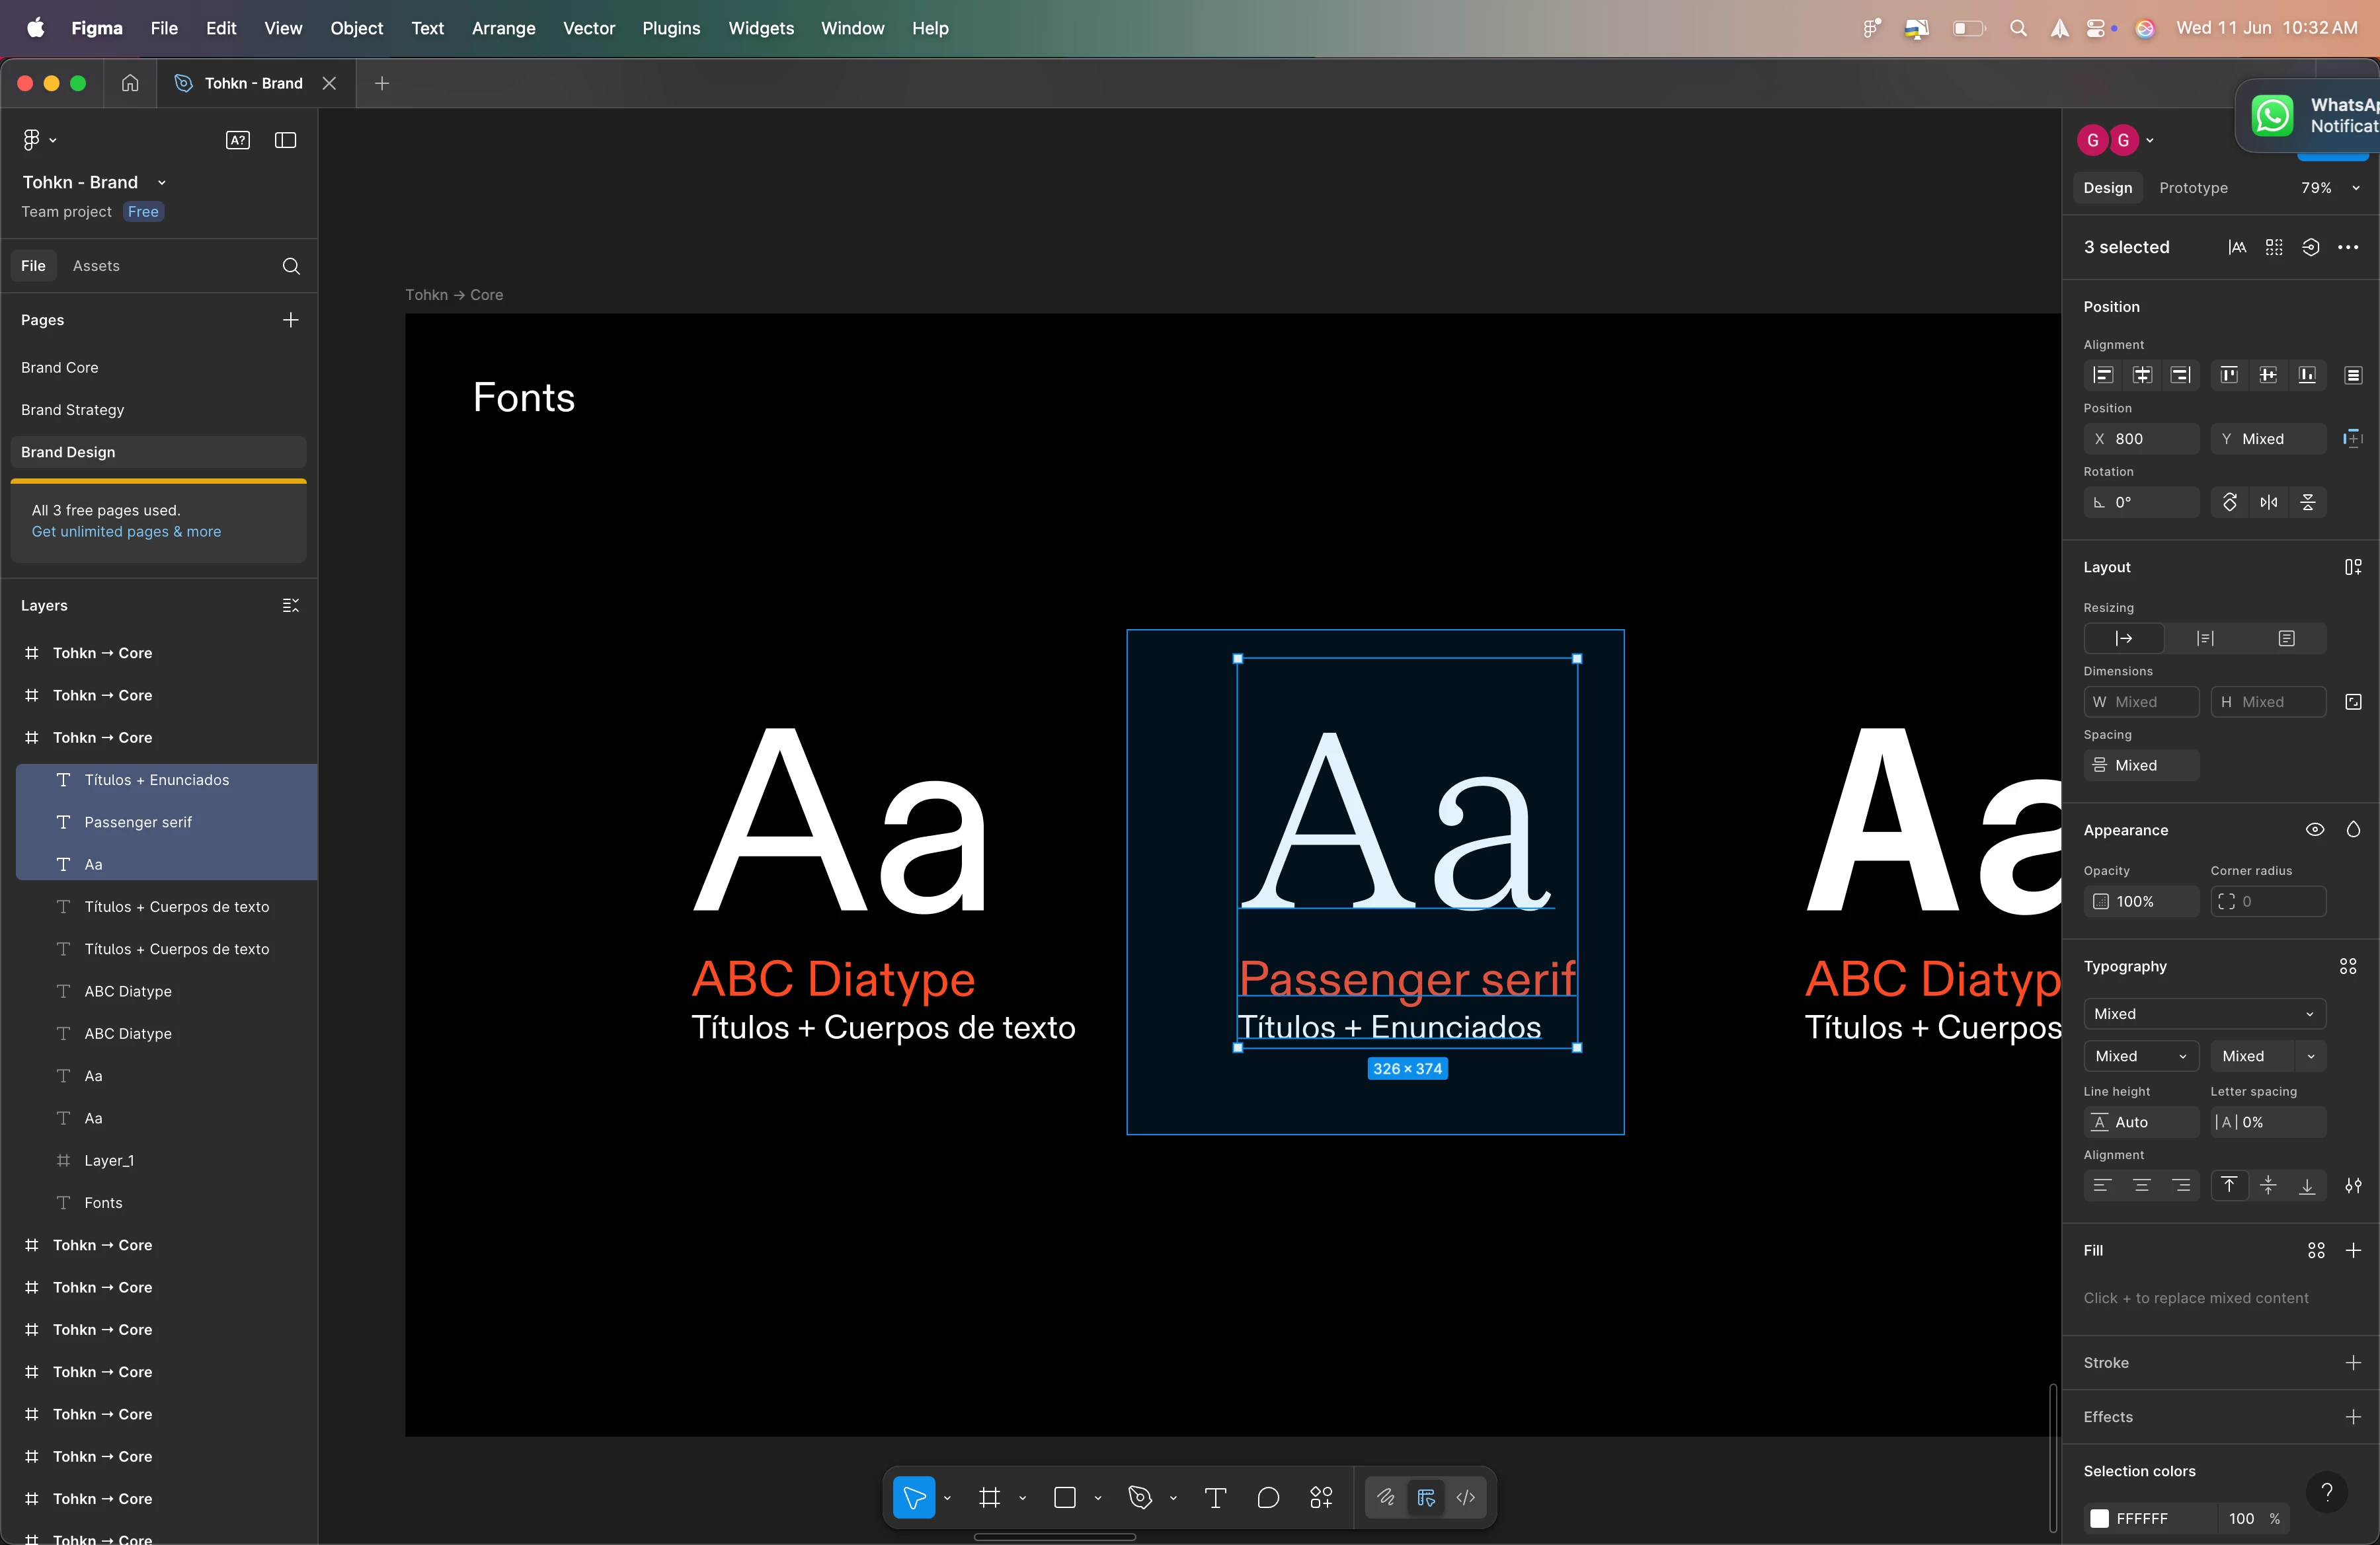Open the font size Mixed dropdown
Image resolution: width=2380 pixels, height=1545 pixels.
(x=2310, y=1056)
